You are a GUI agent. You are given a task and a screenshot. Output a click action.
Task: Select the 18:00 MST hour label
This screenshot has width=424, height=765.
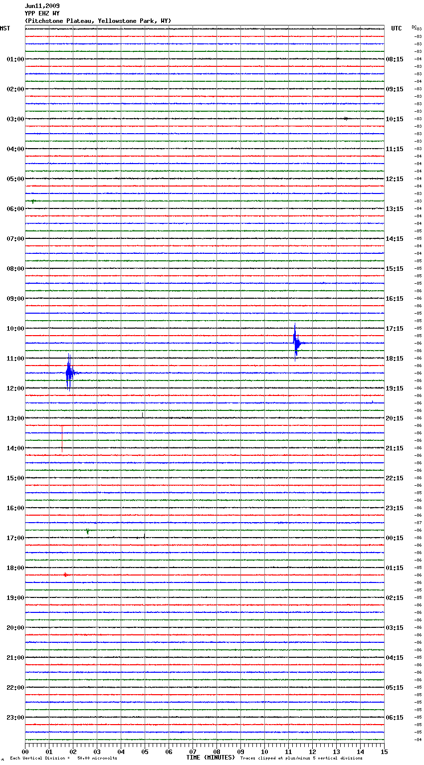tap(15, 568)
